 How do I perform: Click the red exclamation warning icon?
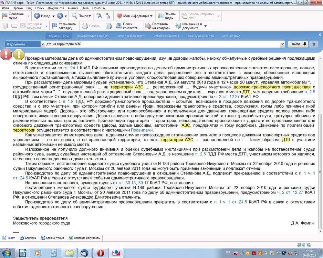tap(6, 54)
